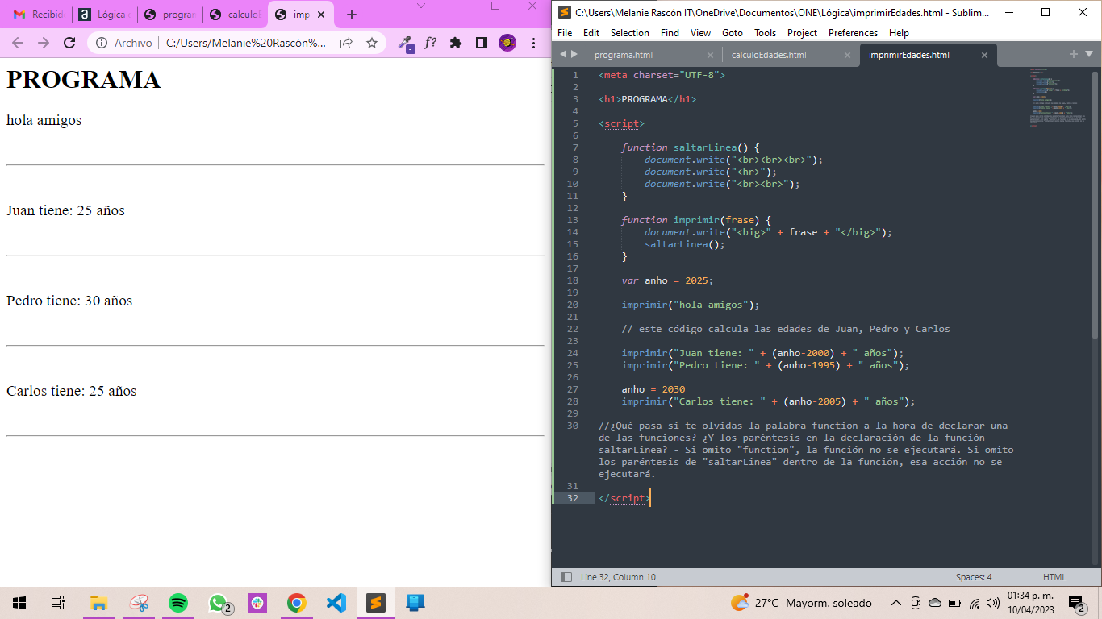The width and height of the screenshot is (1102, 619).
Task: Open the notification center icon
Action: (x=1076, y=603)
